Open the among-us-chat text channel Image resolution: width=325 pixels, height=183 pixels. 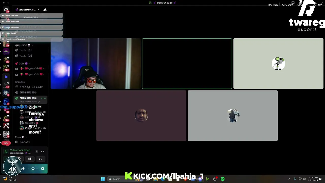[30, 87]
